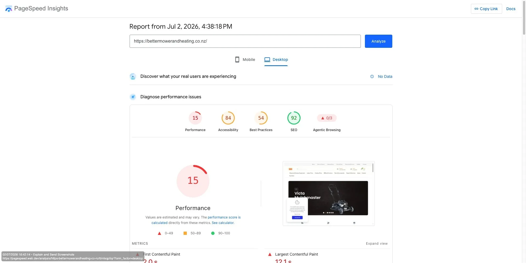Open the Agentic Browsing 0/3 badge
This screenshot has height=263, width=526.
pyautogui.click(x=327, y=118)
